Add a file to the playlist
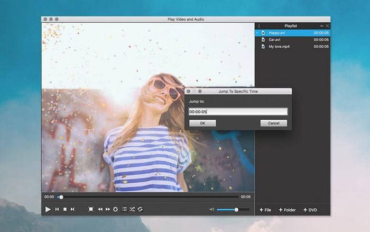This screenshot has height=232, width=370. point(265,210)
